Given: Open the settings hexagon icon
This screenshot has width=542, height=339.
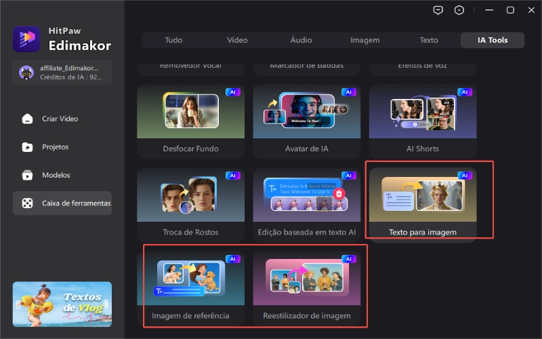Looking at the screenshot, I should click(x=459, y=10).
